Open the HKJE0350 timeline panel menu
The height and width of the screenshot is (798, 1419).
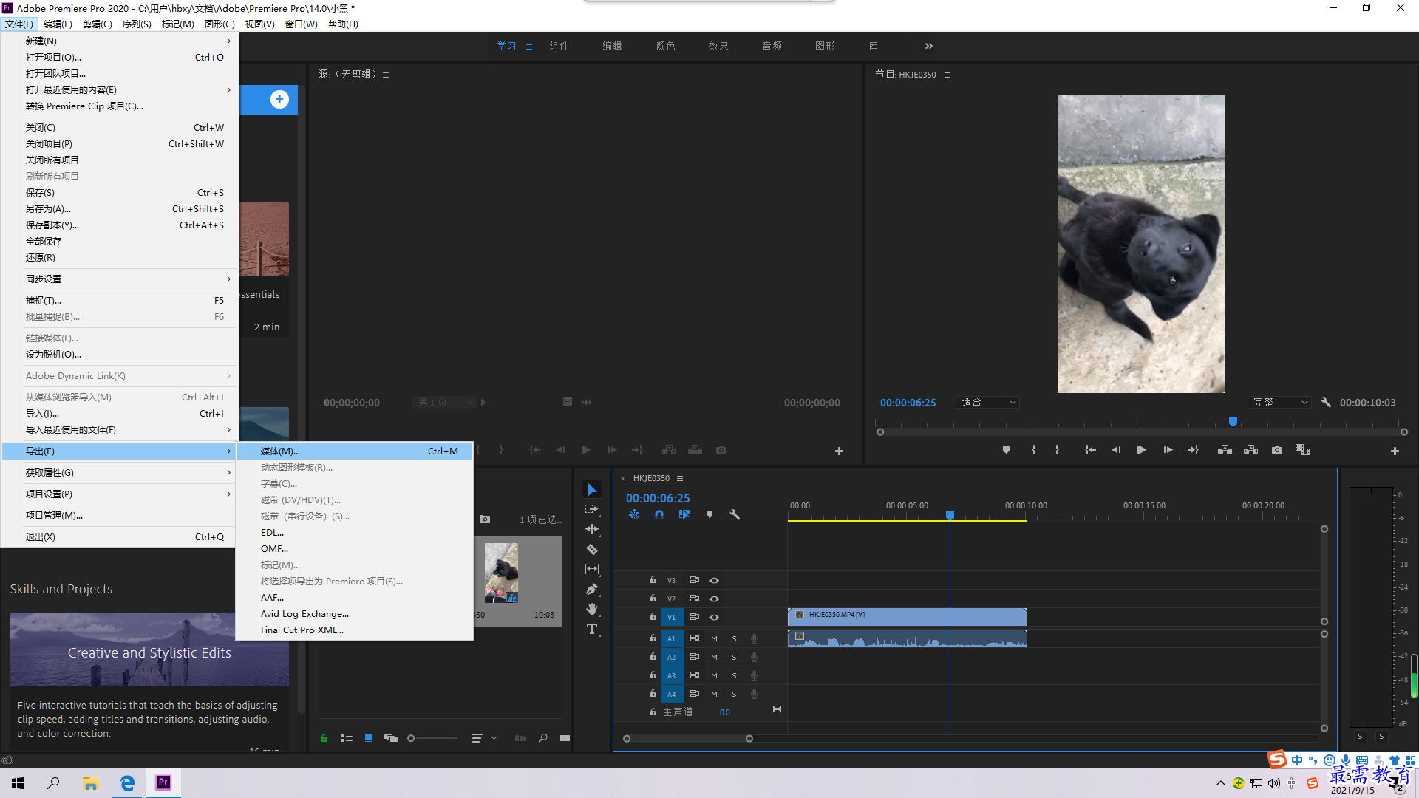pos(680,478)
